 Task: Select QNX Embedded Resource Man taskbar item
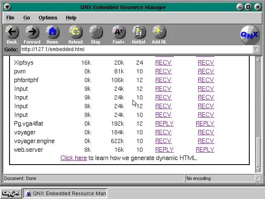click(x=65, y=194)
